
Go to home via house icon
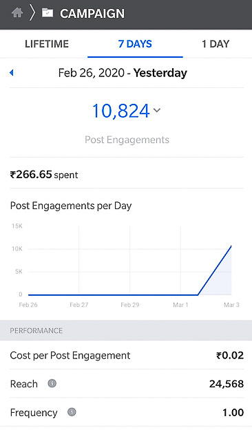click(17, 12)
